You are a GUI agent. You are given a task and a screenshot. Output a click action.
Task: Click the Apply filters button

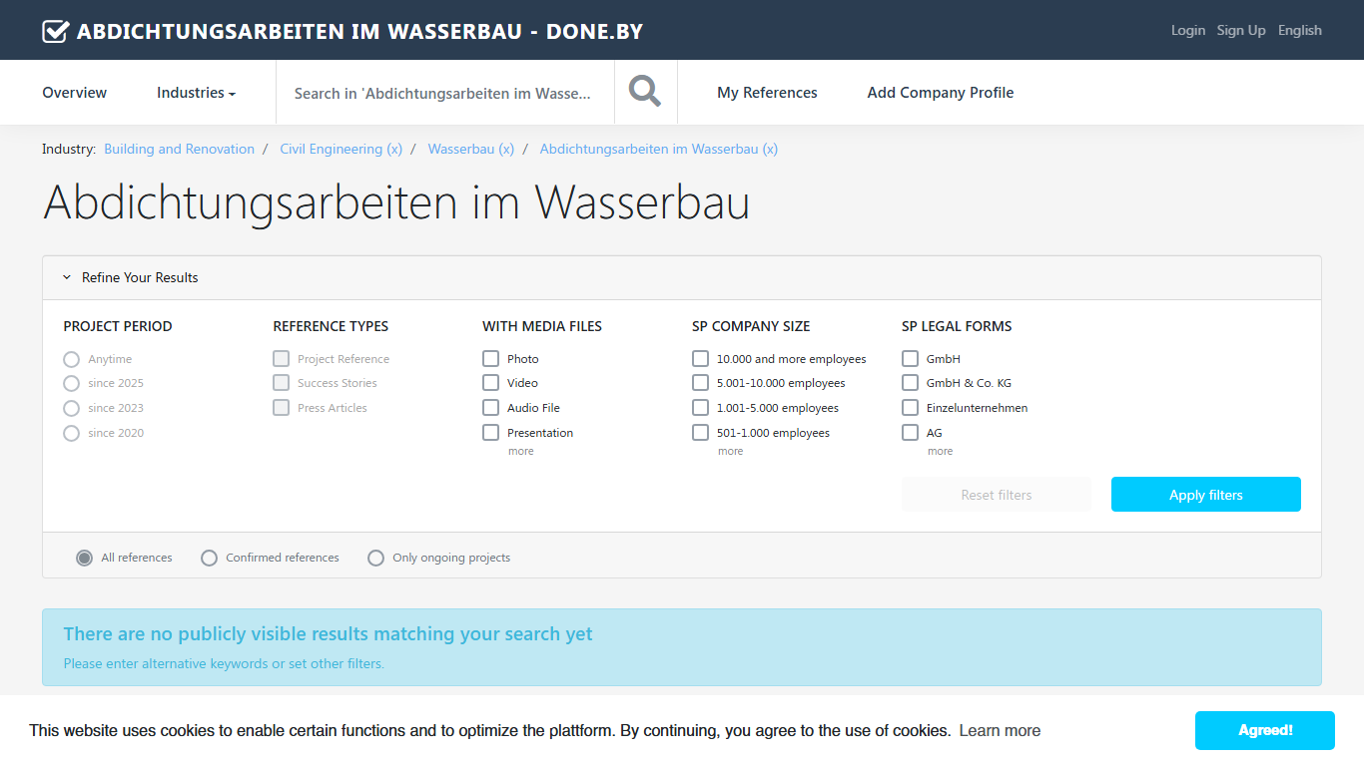1206,495
